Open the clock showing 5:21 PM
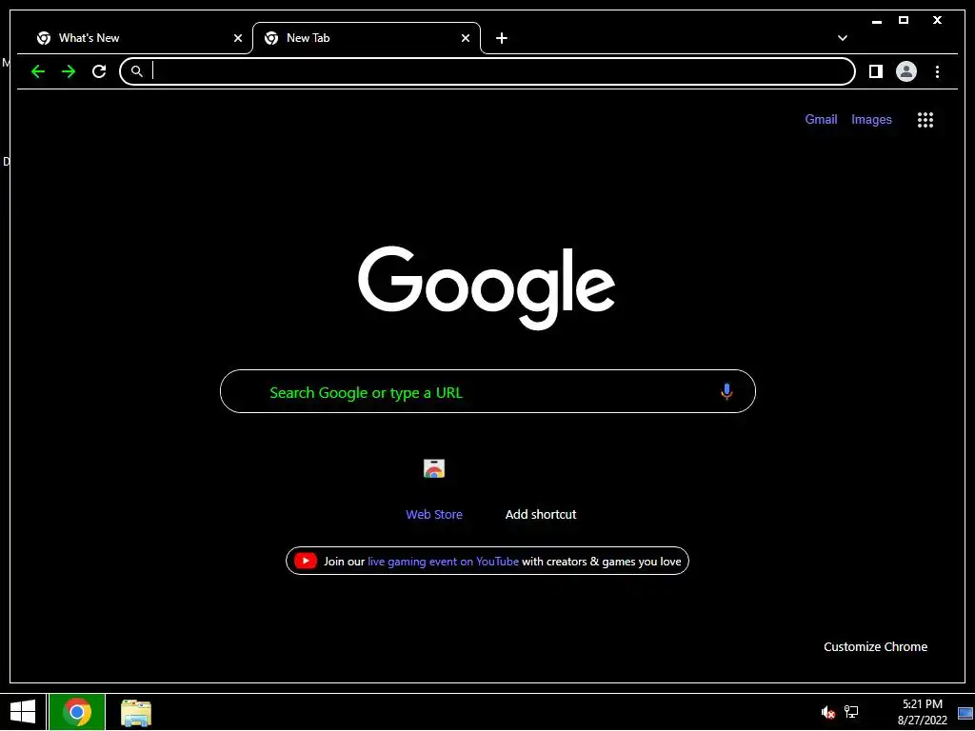 click(922, 712)
